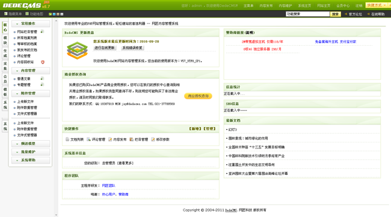Screen dimensions: 391x217
Task: Open 我发布的文档 in the sidebar
Action: tap(27, 50)
